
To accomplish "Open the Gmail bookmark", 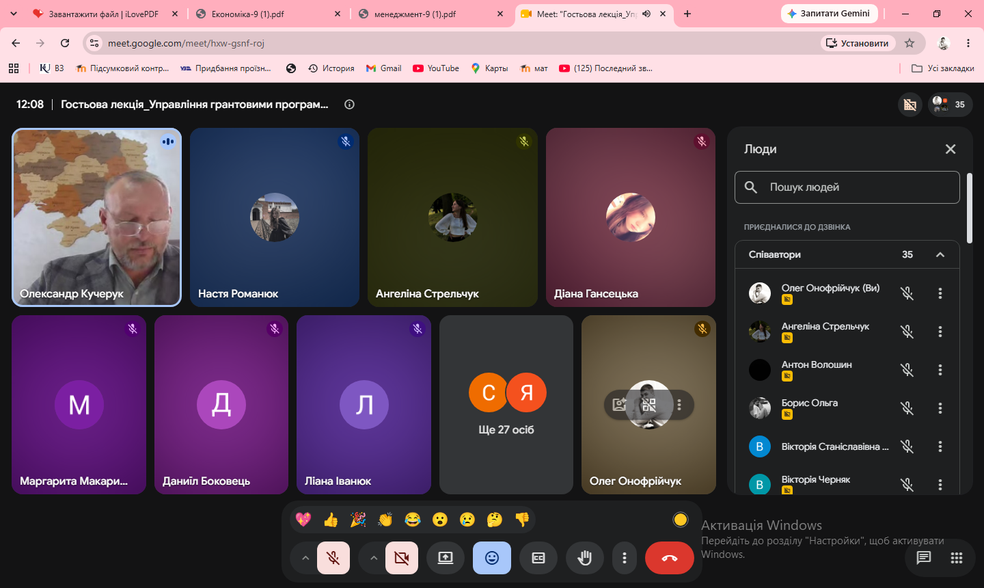I will (384, 68).
